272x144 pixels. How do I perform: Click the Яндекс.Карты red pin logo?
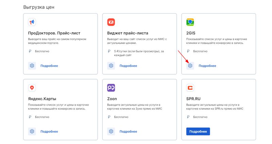point(32,88)
